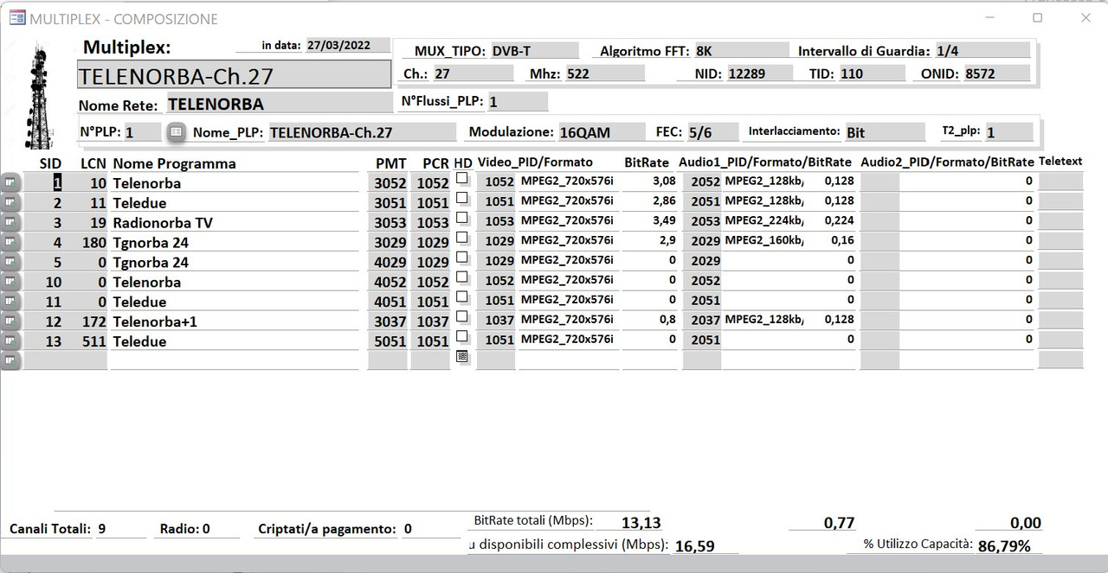Open the row button for Teledue LCN 511
The height and width of the screenshot is (573, 1108).
click(10, 341)
